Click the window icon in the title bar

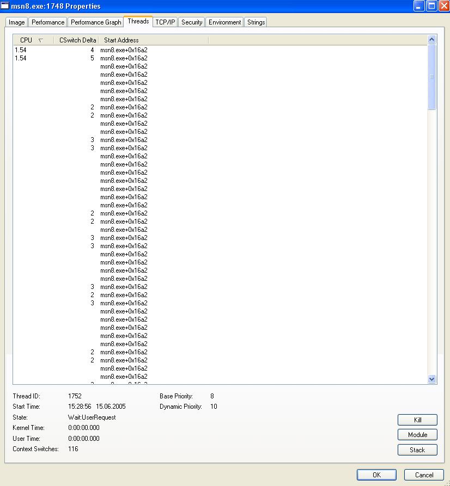point(5,5)
